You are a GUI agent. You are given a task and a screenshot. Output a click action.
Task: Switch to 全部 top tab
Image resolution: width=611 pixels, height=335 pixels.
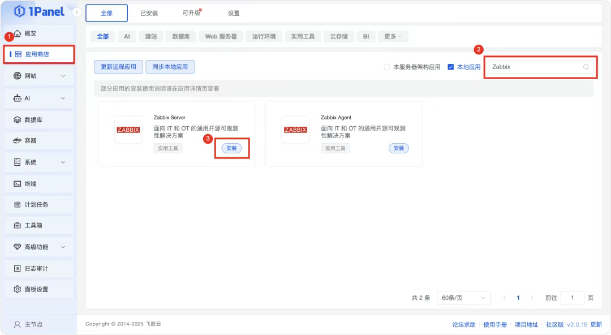(x=106, y=13)
